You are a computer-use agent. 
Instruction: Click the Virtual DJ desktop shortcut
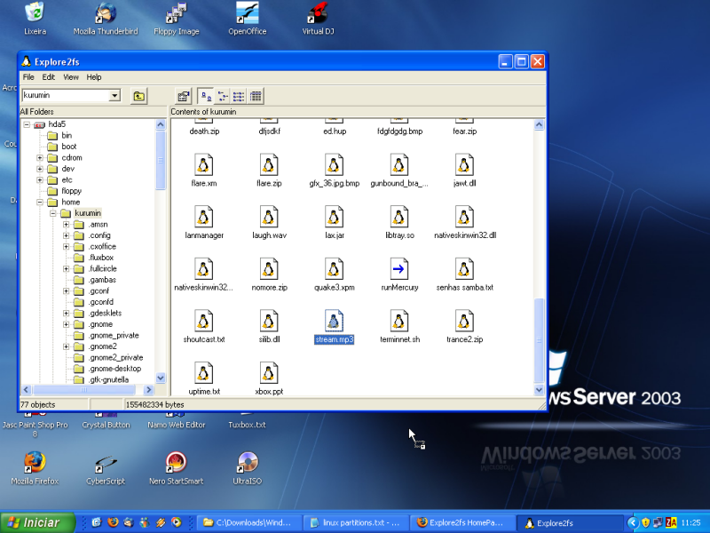click(x=318, y=19)
